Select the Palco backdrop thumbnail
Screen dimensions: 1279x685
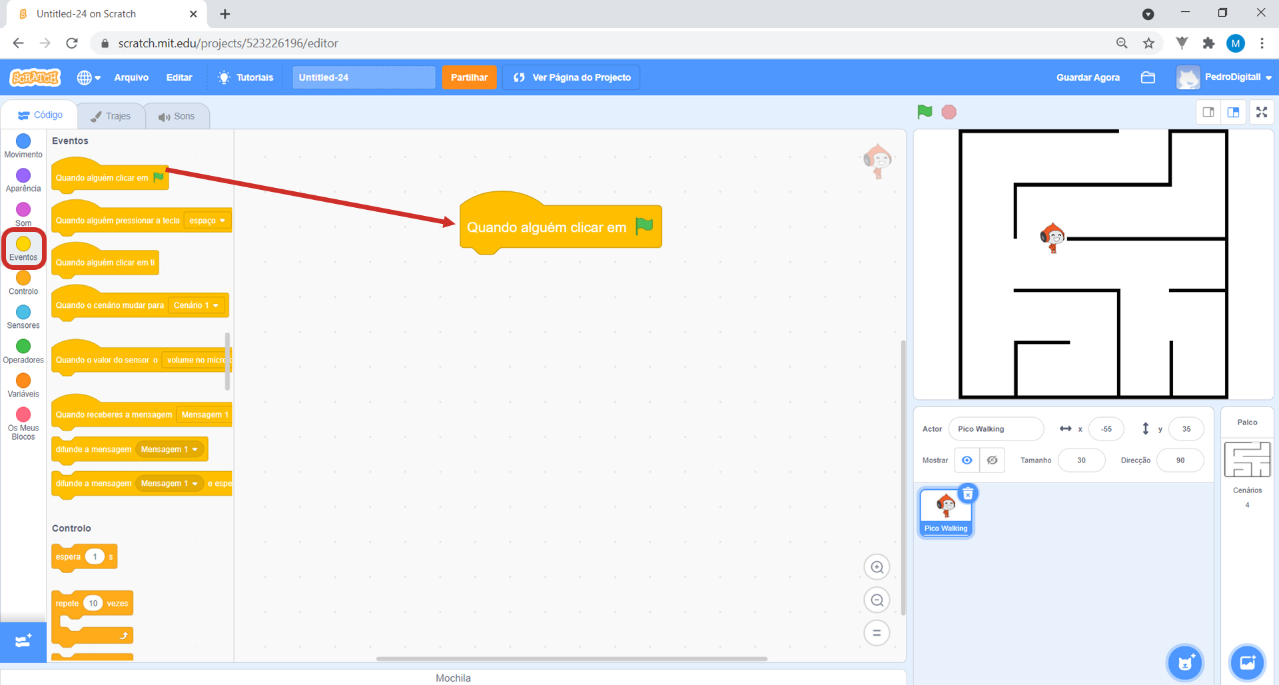coord(1247,459)
